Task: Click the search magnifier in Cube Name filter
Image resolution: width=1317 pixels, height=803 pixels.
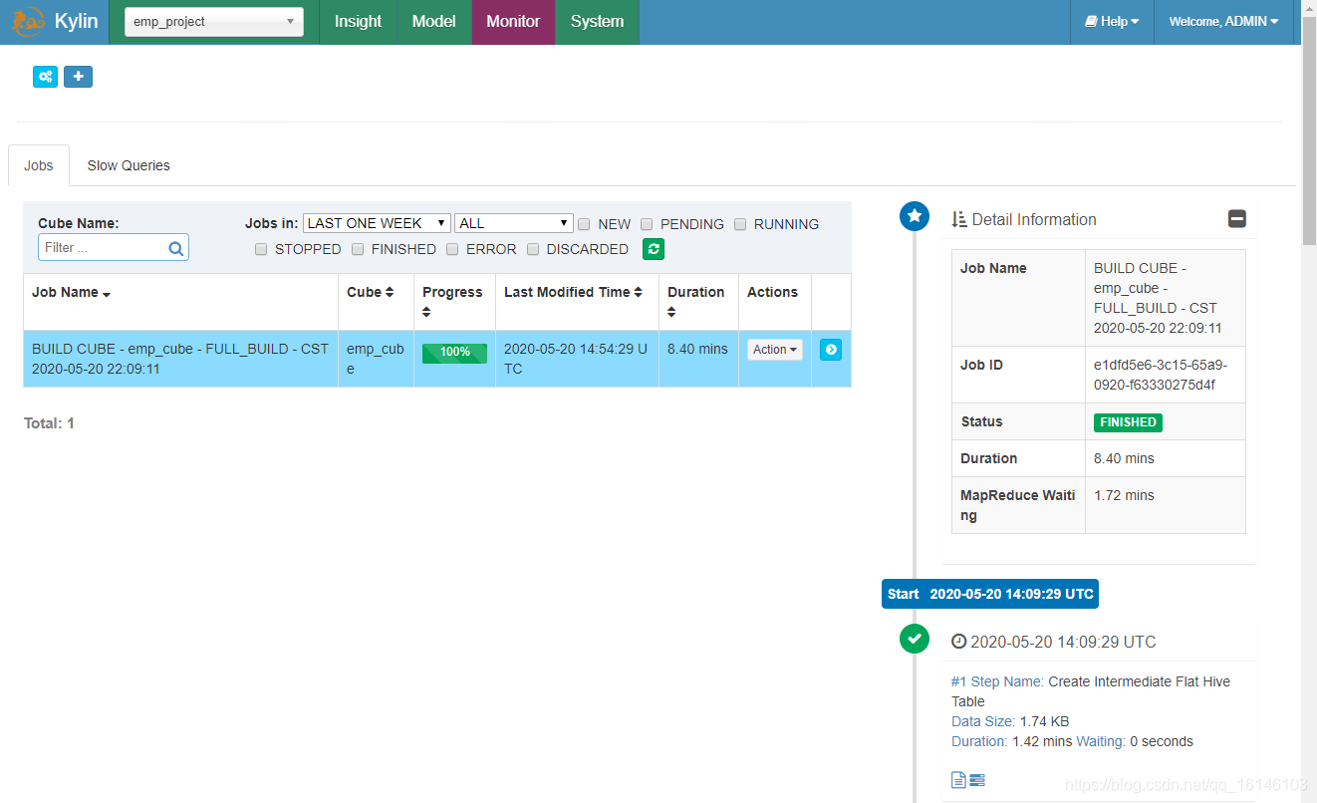Action: point(175,249)
